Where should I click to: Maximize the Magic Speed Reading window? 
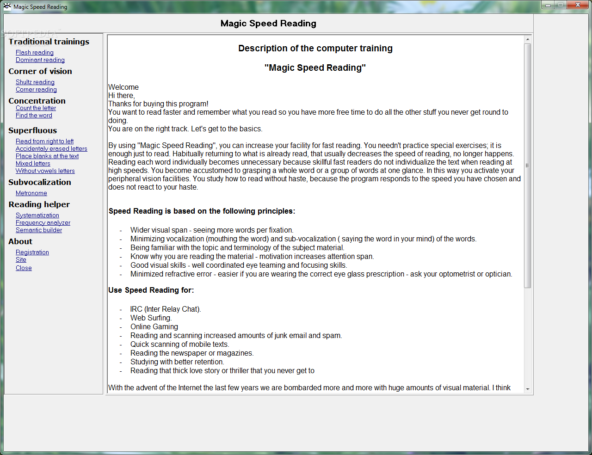(560, 5)
